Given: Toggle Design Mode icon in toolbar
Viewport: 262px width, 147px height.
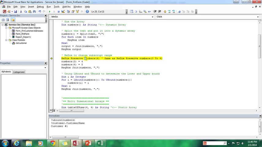Looking at the screenshot, I should click(63, 12).
